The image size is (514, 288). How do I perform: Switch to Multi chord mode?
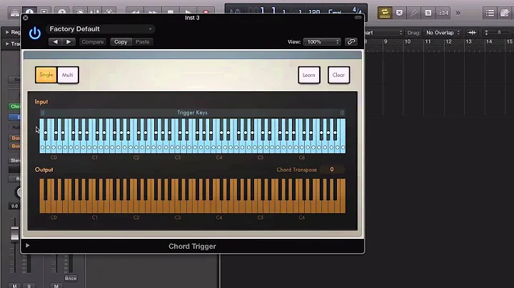coord(68,75)
